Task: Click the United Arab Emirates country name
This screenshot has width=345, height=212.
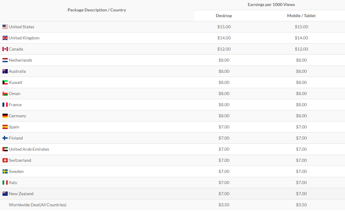Action: (x=29, y=149)
